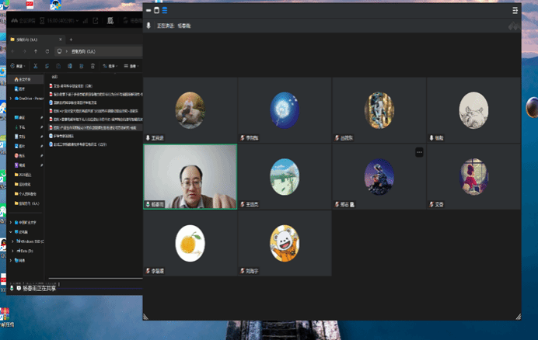Collapse the This PC tree node
This screenshot has height=340, width=538.
pyautogui.click(x=11, y=231)
